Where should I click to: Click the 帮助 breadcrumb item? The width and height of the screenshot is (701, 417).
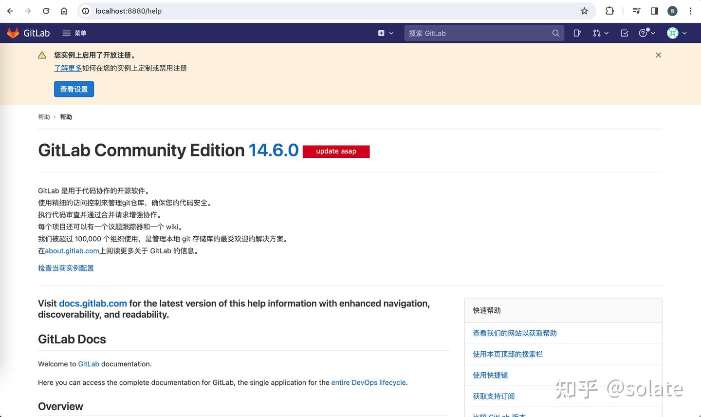point(44,117)
